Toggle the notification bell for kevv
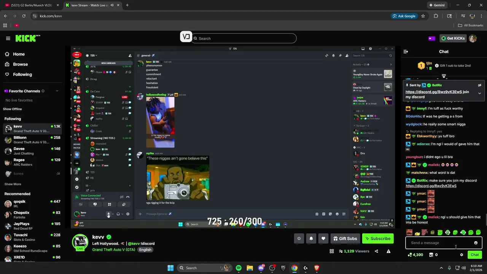Screen dimensions: 487x274 pyautogui.click(x=311, y=239)
